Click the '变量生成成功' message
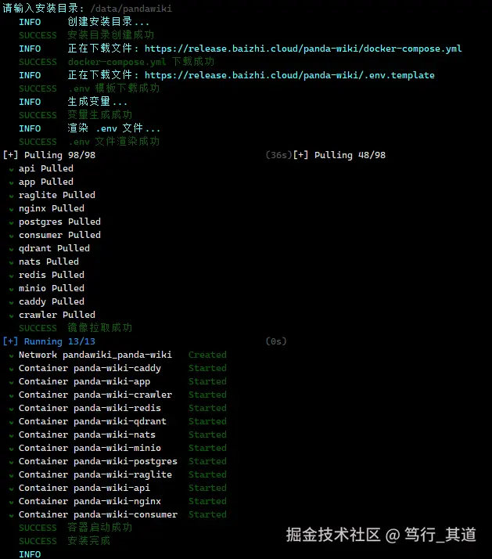The width and height of the screenshot is (492, 559). pyautogui.click(x=100, y=115)
